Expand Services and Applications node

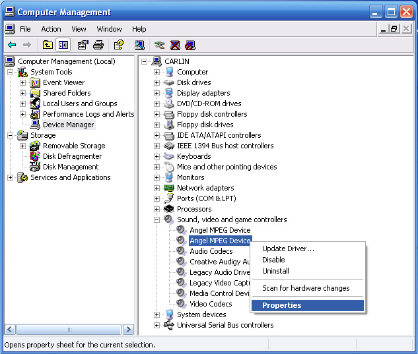coord(10,177)
